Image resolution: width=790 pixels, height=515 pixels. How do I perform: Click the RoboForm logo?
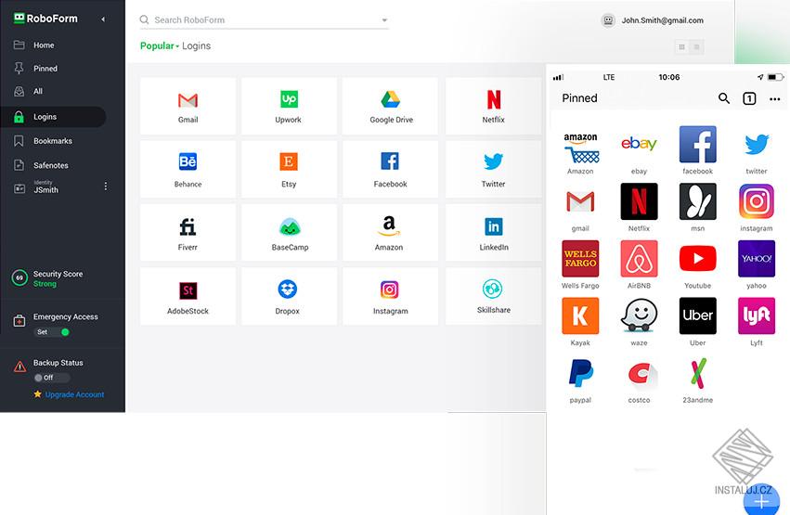[x=45, y=19]
